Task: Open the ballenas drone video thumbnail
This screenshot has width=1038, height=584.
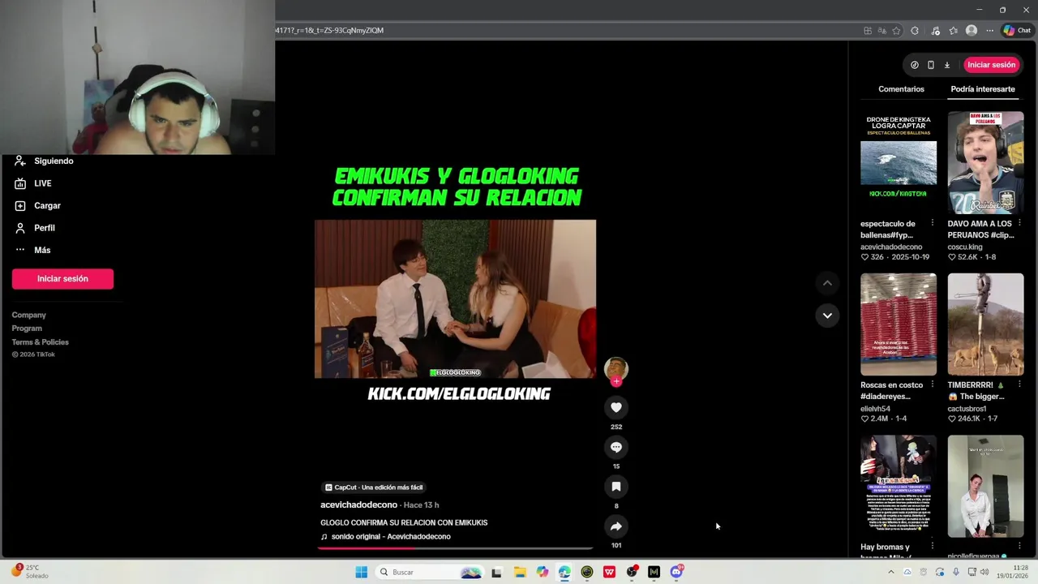Action: click(x=899, y=162)
